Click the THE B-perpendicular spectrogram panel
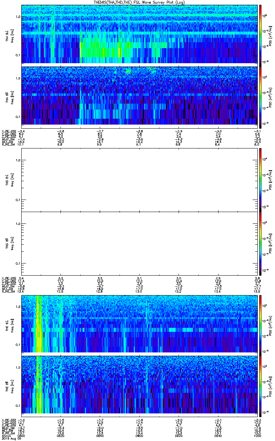This screenshot has height=441, width=275. [x=139, y=324]
